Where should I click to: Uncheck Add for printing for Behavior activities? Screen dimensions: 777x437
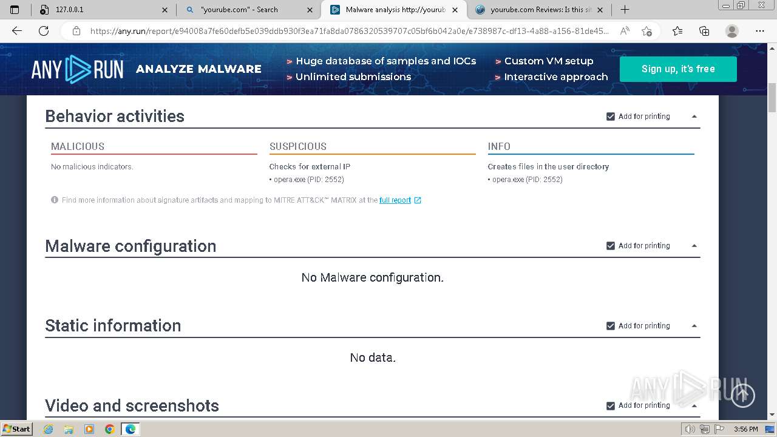tap(611, 117)
